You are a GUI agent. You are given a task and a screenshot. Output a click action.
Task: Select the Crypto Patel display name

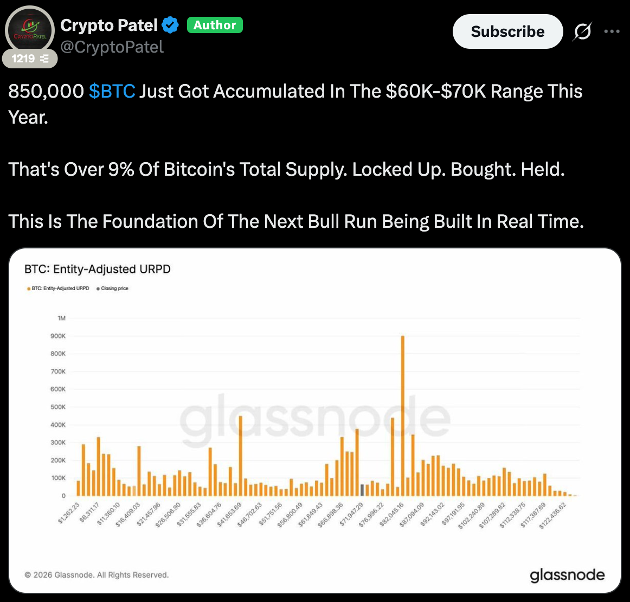point(108,25)
